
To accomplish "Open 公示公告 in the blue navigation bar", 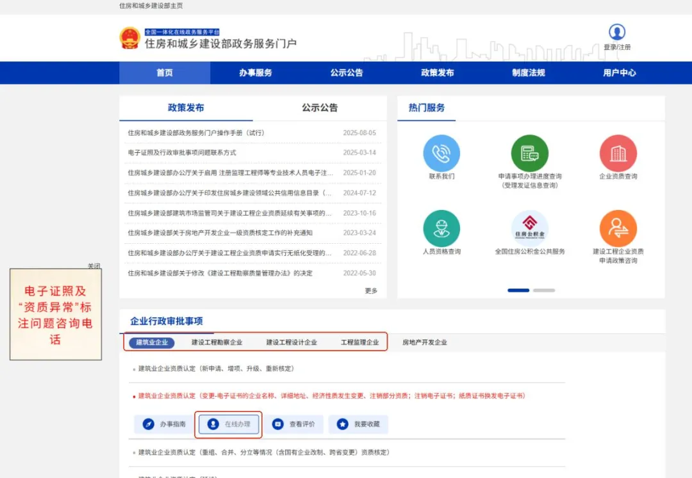I will click(x=347, y=73).
